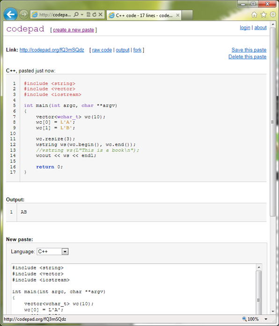279x326 pixels.
Task: Minimize the browser window
Action: [243, 4]
